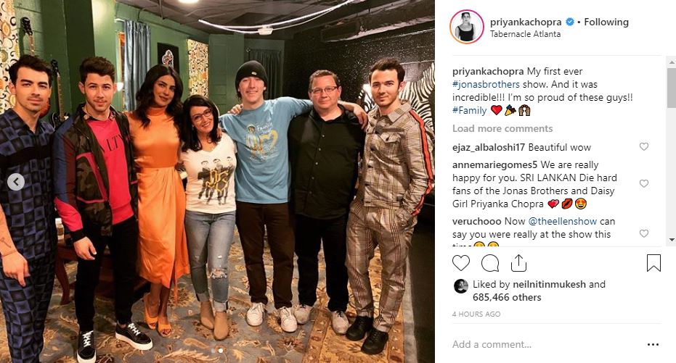This screenshot has height=363, width=676.
Task: Open the #Family hashtag
Action: point(469,111)
